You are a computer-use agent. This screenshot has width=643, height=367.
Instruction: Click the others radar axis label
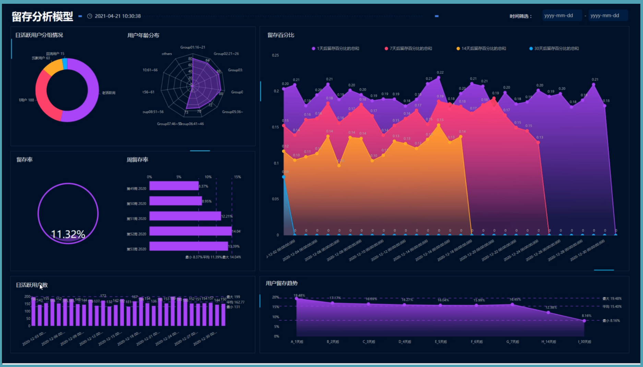tap(167, 54)
